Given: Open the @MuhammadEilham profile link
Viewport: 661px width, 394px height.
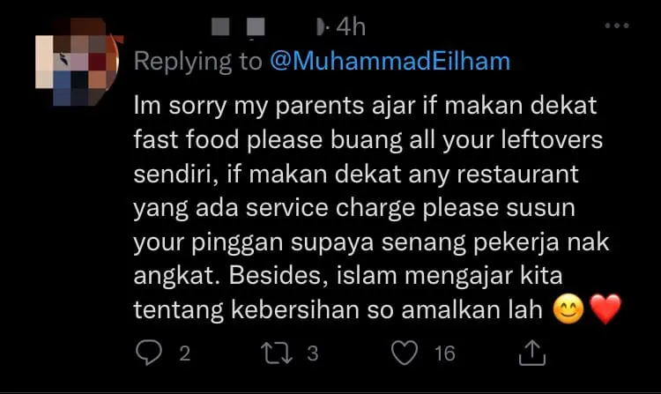Looking at the screenshot, I should coord(390,61).
